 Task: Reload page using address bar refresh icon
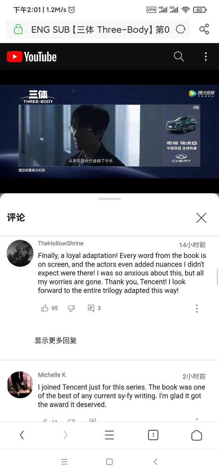[x=181, y=29]
